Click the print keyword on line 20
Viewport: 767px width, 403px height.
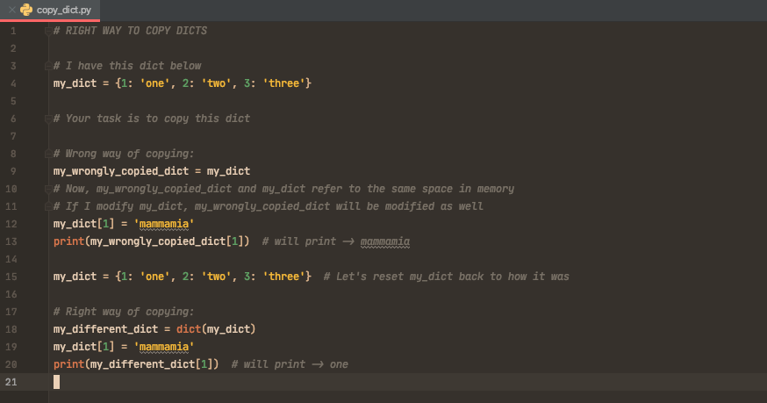(x=68, y=364)
